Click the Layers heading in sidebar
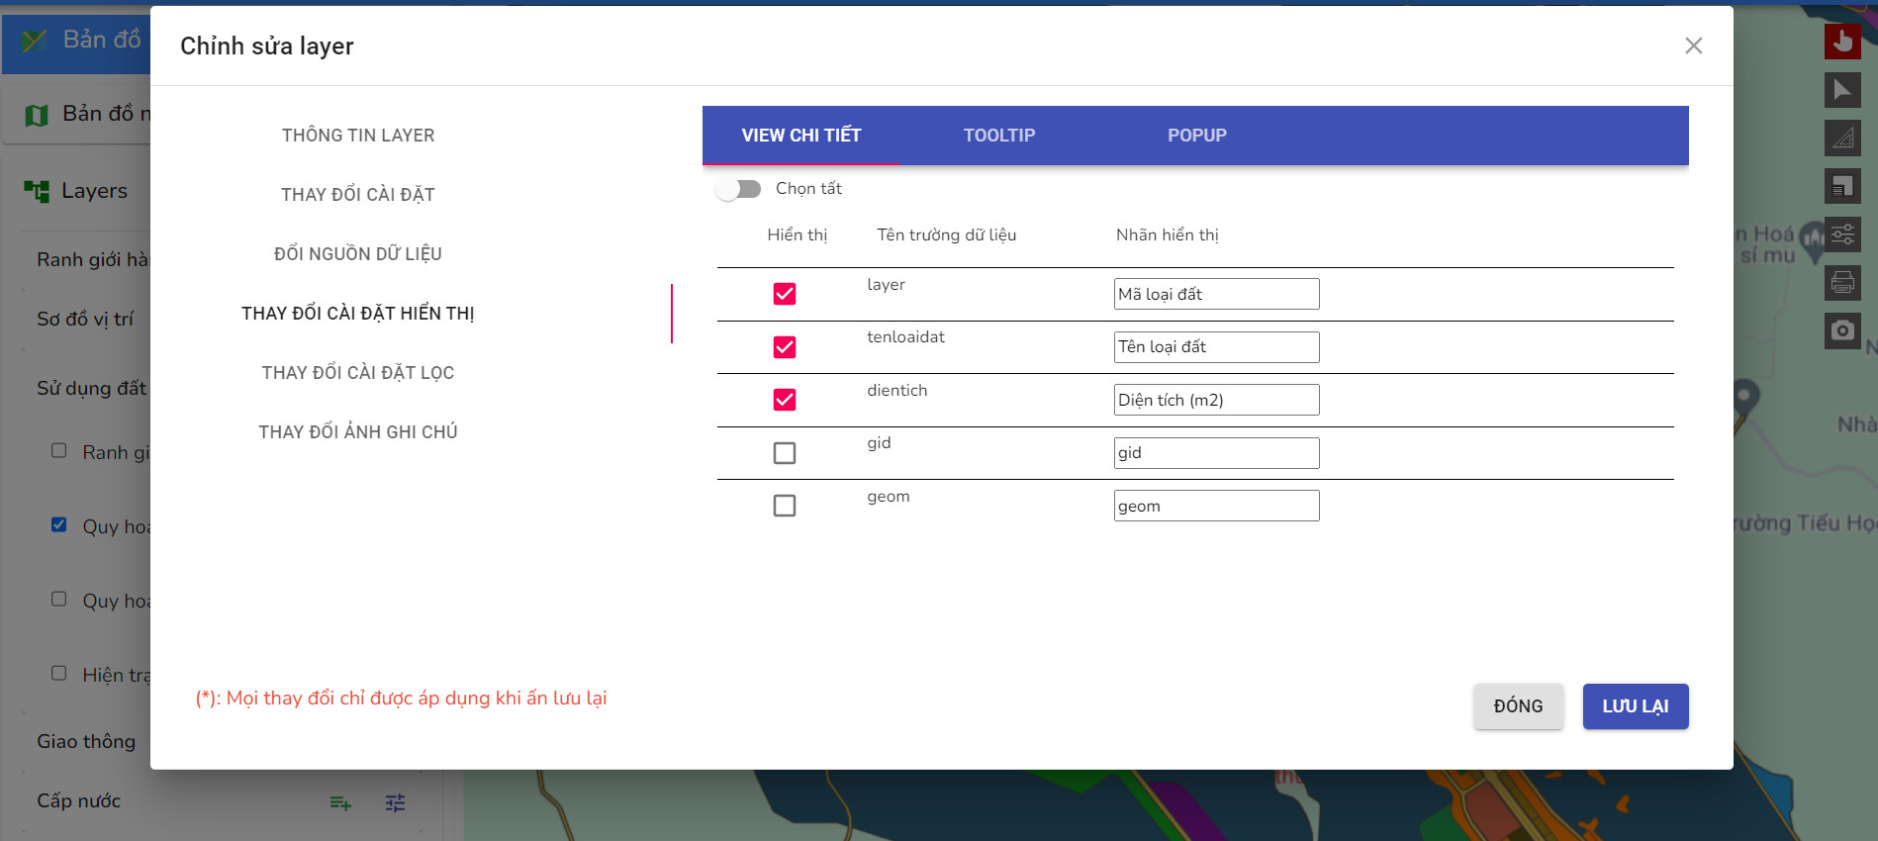The width and height of the screenshot is (1878, 841). pyautogui.click(x=95, y=191)
